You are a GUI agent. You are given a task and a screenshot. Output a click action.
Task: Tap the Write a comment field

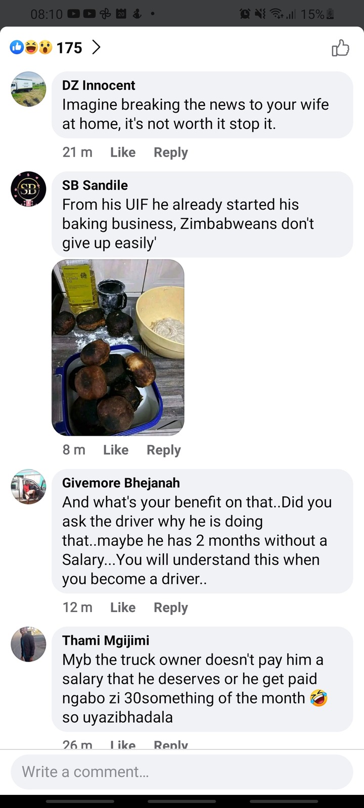(x=182, y=772)
